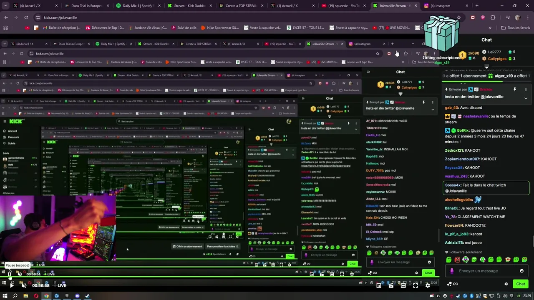Image resolution: width=534 pixels, height=300 pixels.
Task: Open Windows Start menu
Action: [5, 296]
